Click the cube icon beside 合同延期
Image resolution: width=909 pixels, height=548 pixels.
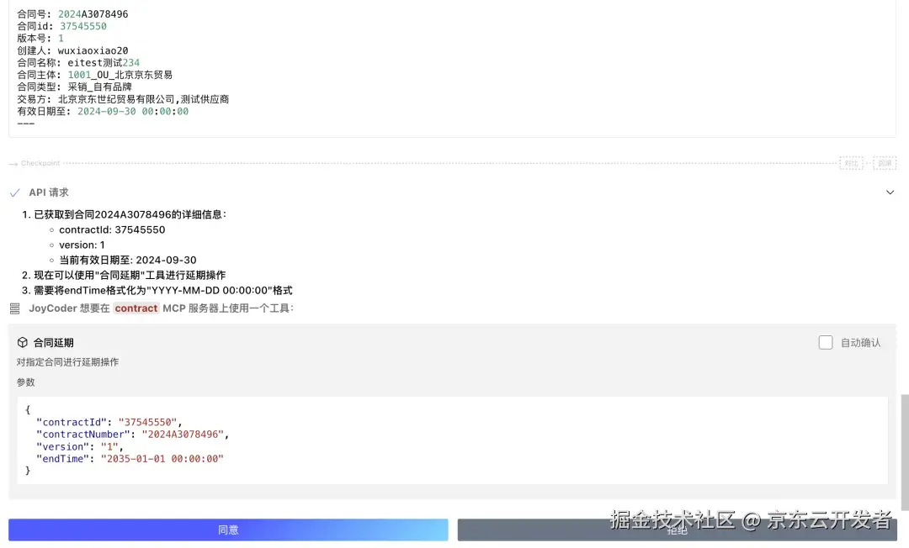23,342
